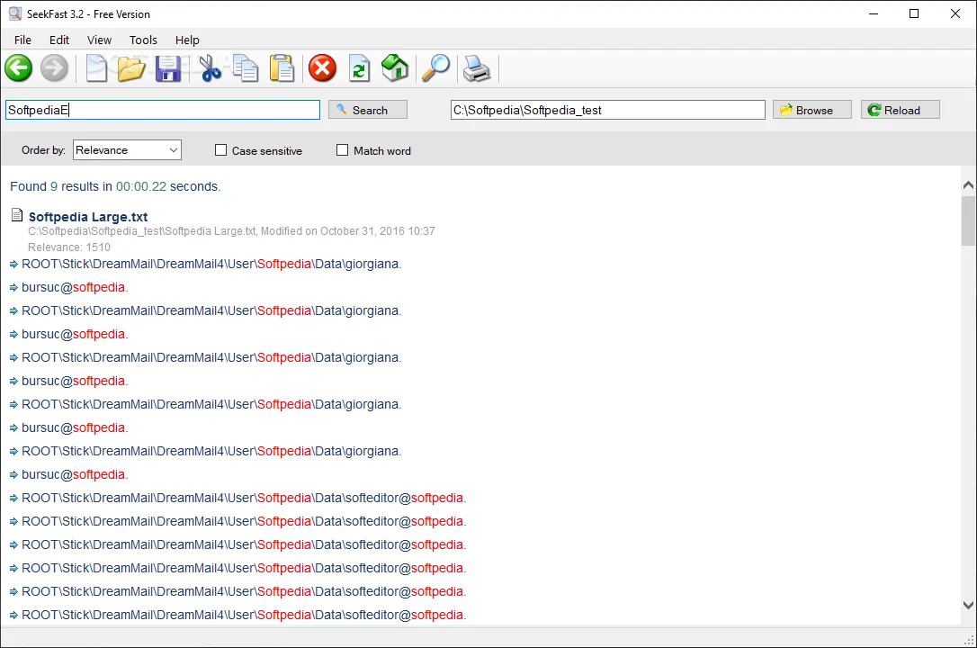Click the Paste clipboard icon
This screenshot has width=977, height=648.
[x=282, y=67]
